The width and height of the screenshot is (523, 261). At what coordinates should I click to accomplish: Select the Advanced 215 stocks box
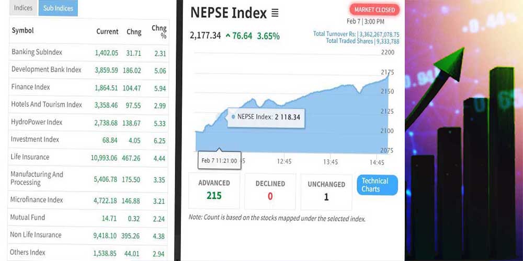pyautogui.click(x=214, y=191)
